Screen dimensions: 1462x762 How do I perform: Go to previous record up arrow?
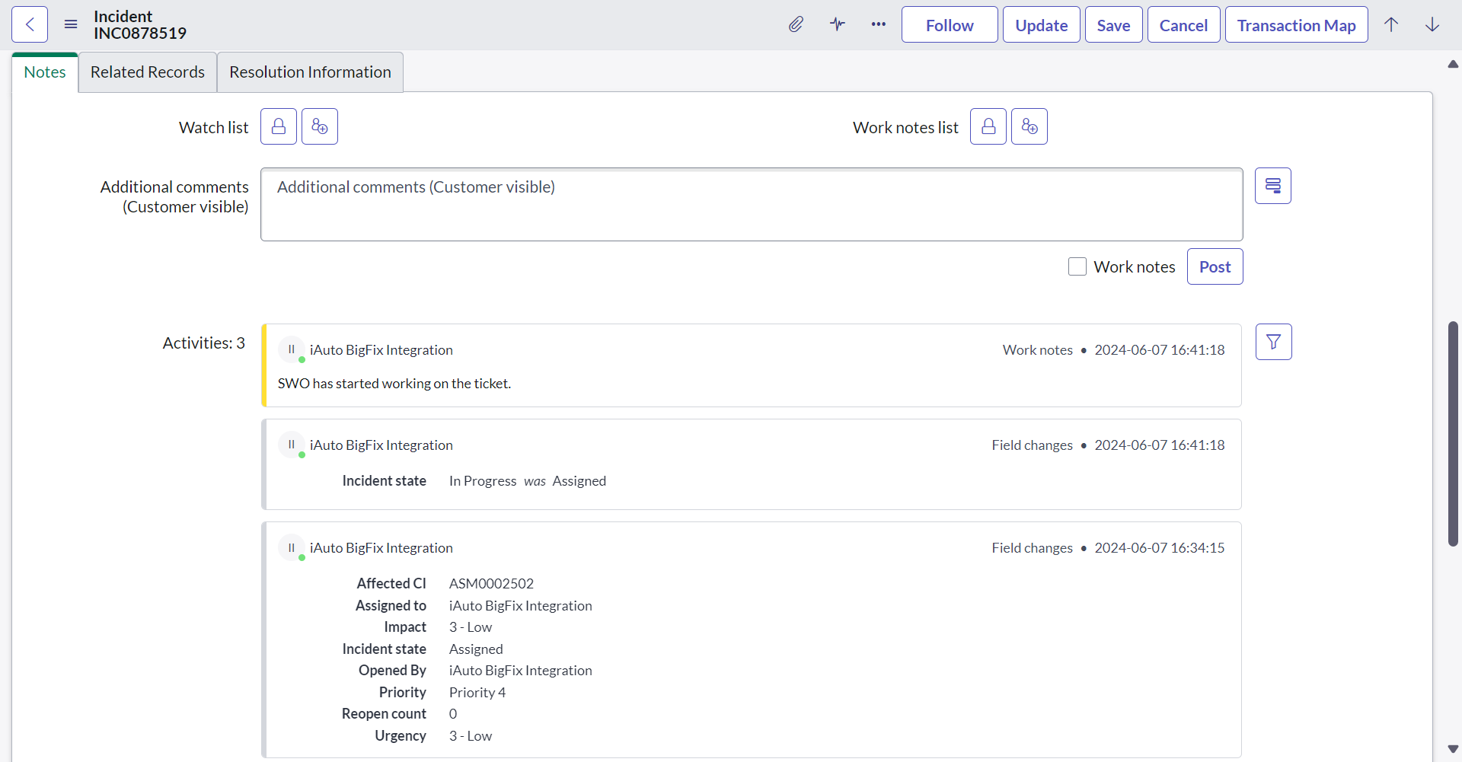[1391, 25]
